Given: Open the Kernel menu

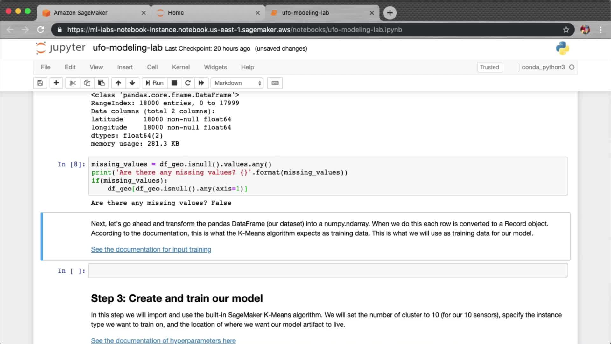Looking at the screenshot, I should pyautogui.click(x=180, y=67).
